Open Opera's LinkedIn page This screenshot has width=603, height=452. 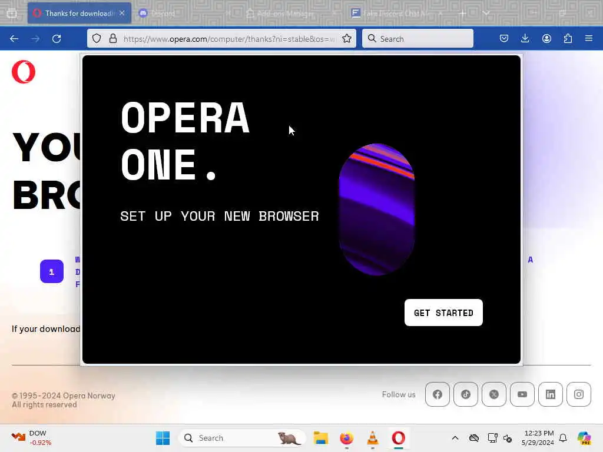[551, 394]
